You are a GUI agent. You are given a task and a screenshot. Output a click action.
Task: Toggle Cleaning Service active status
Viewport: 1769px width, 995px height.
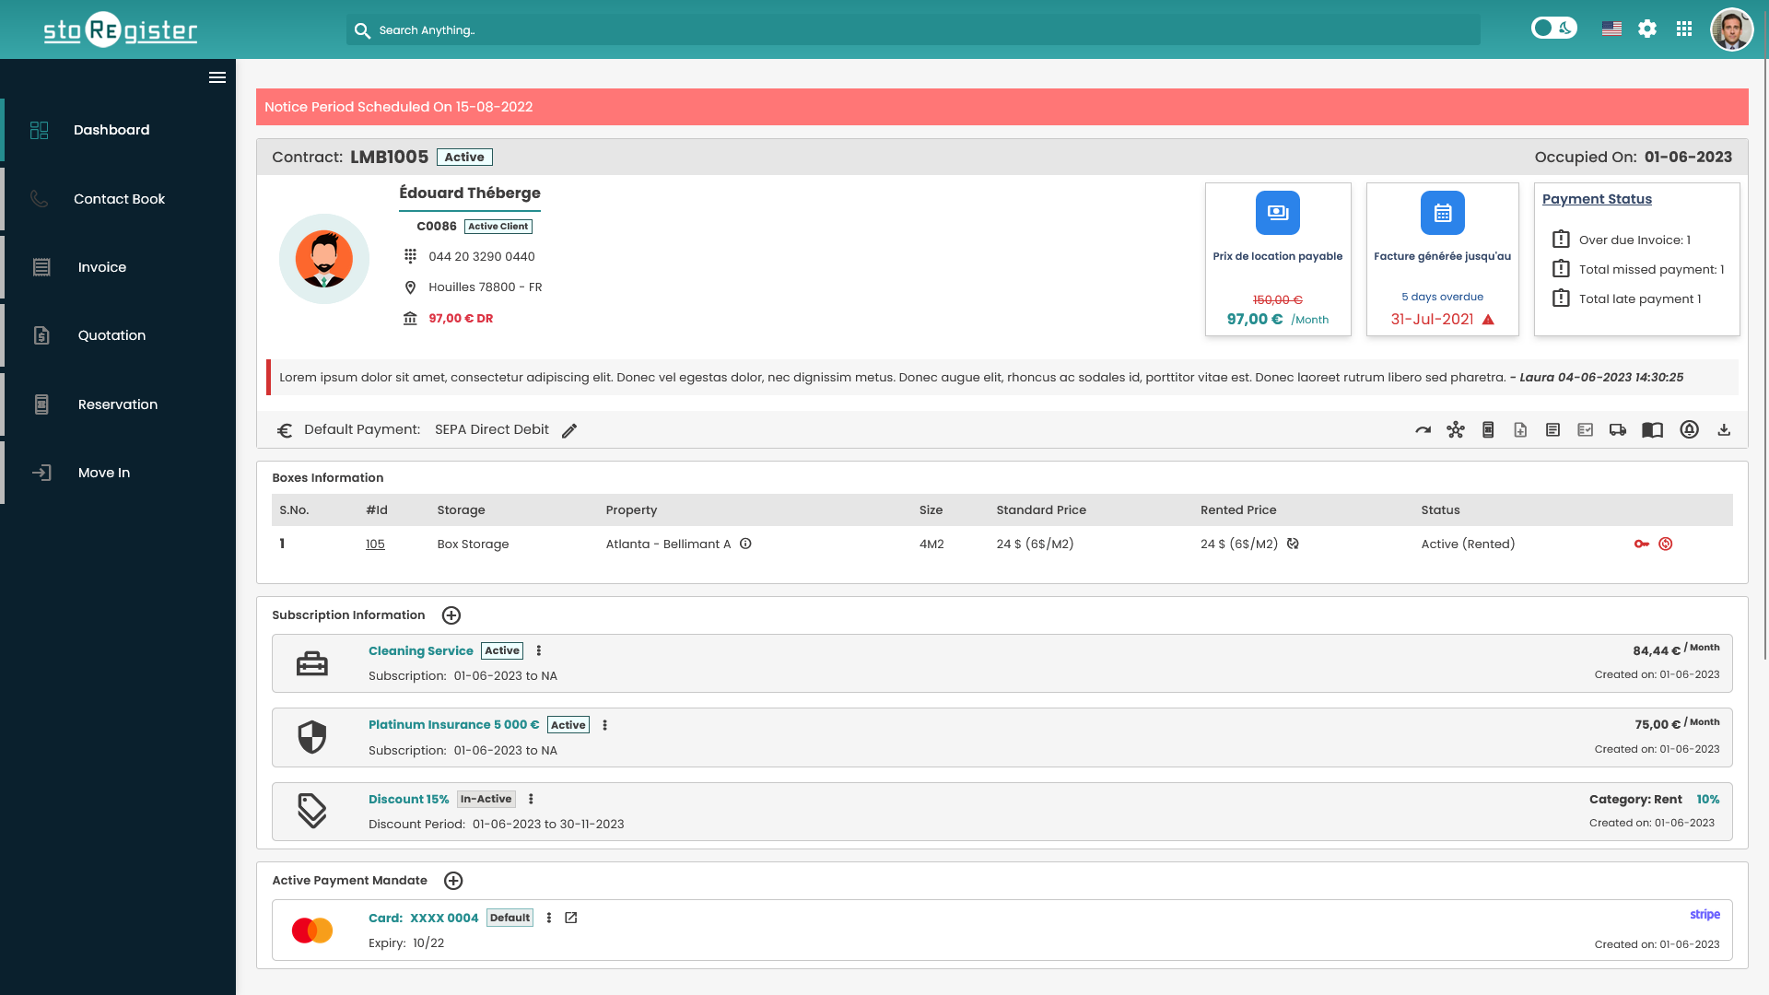click(502, 650)
